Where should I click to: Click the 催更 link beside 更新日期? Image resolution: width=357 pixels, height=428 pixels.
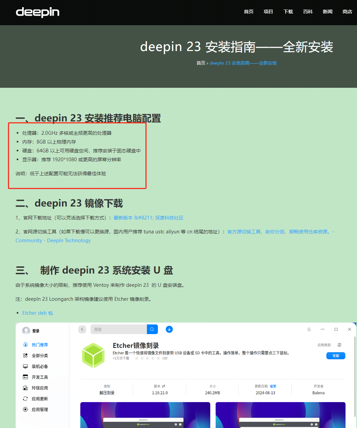click(x=273, y=386)
